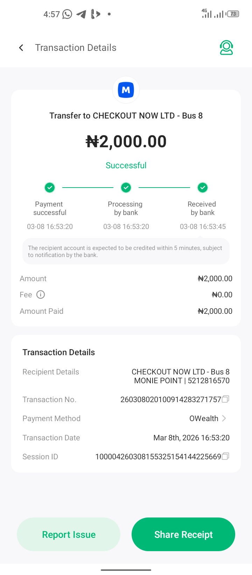Tap the line between Payment and Processing steps
252x575 pixels.
pyautogui.click(x=88, y=188)
